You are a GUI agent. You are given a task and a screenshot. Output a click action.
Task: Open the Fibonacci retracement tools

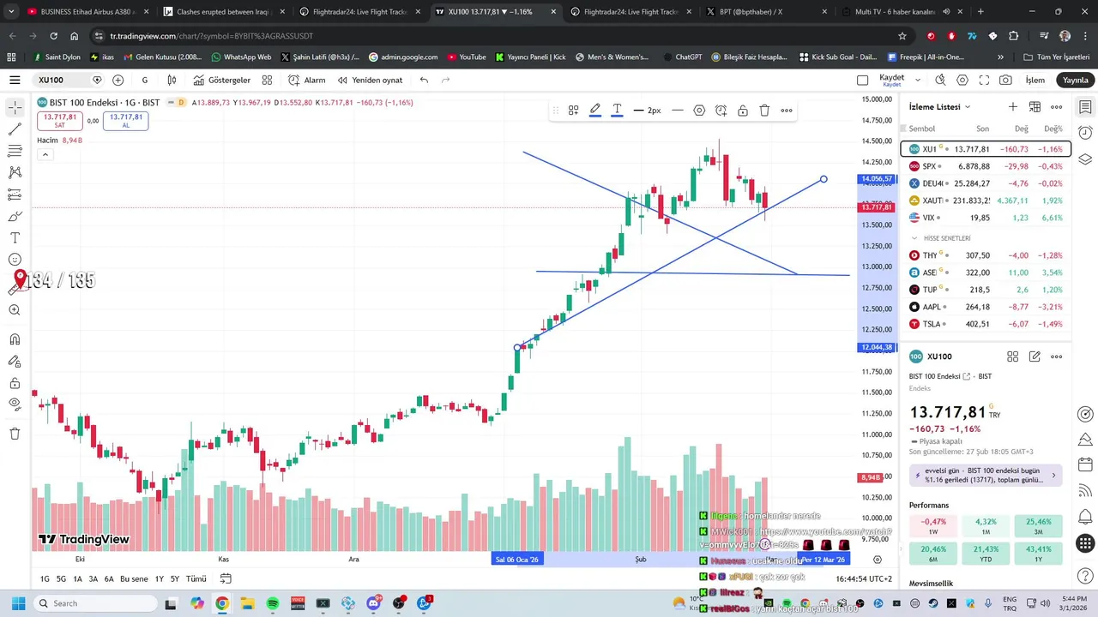coord(15,151)
